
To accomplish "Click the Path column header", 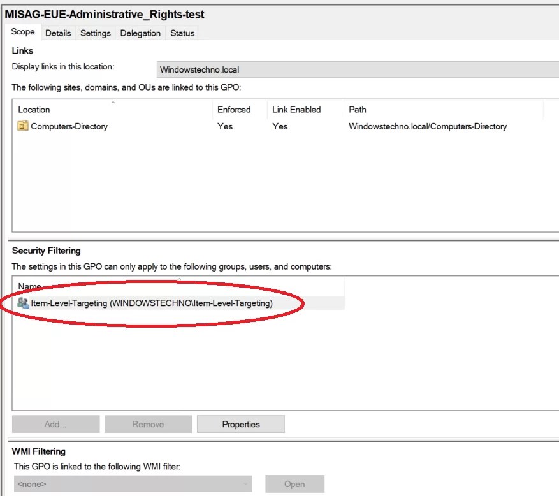I will click(357, 109).
